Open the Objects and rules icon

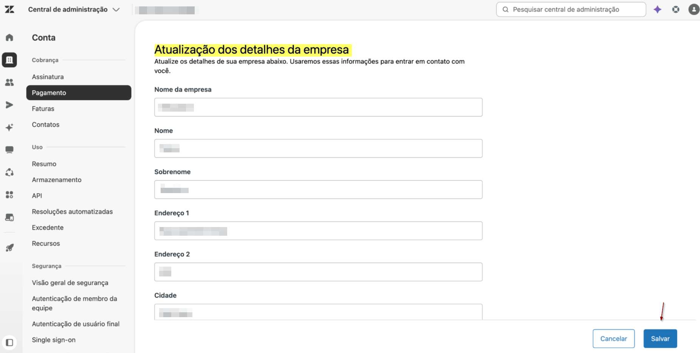[9, 172]
